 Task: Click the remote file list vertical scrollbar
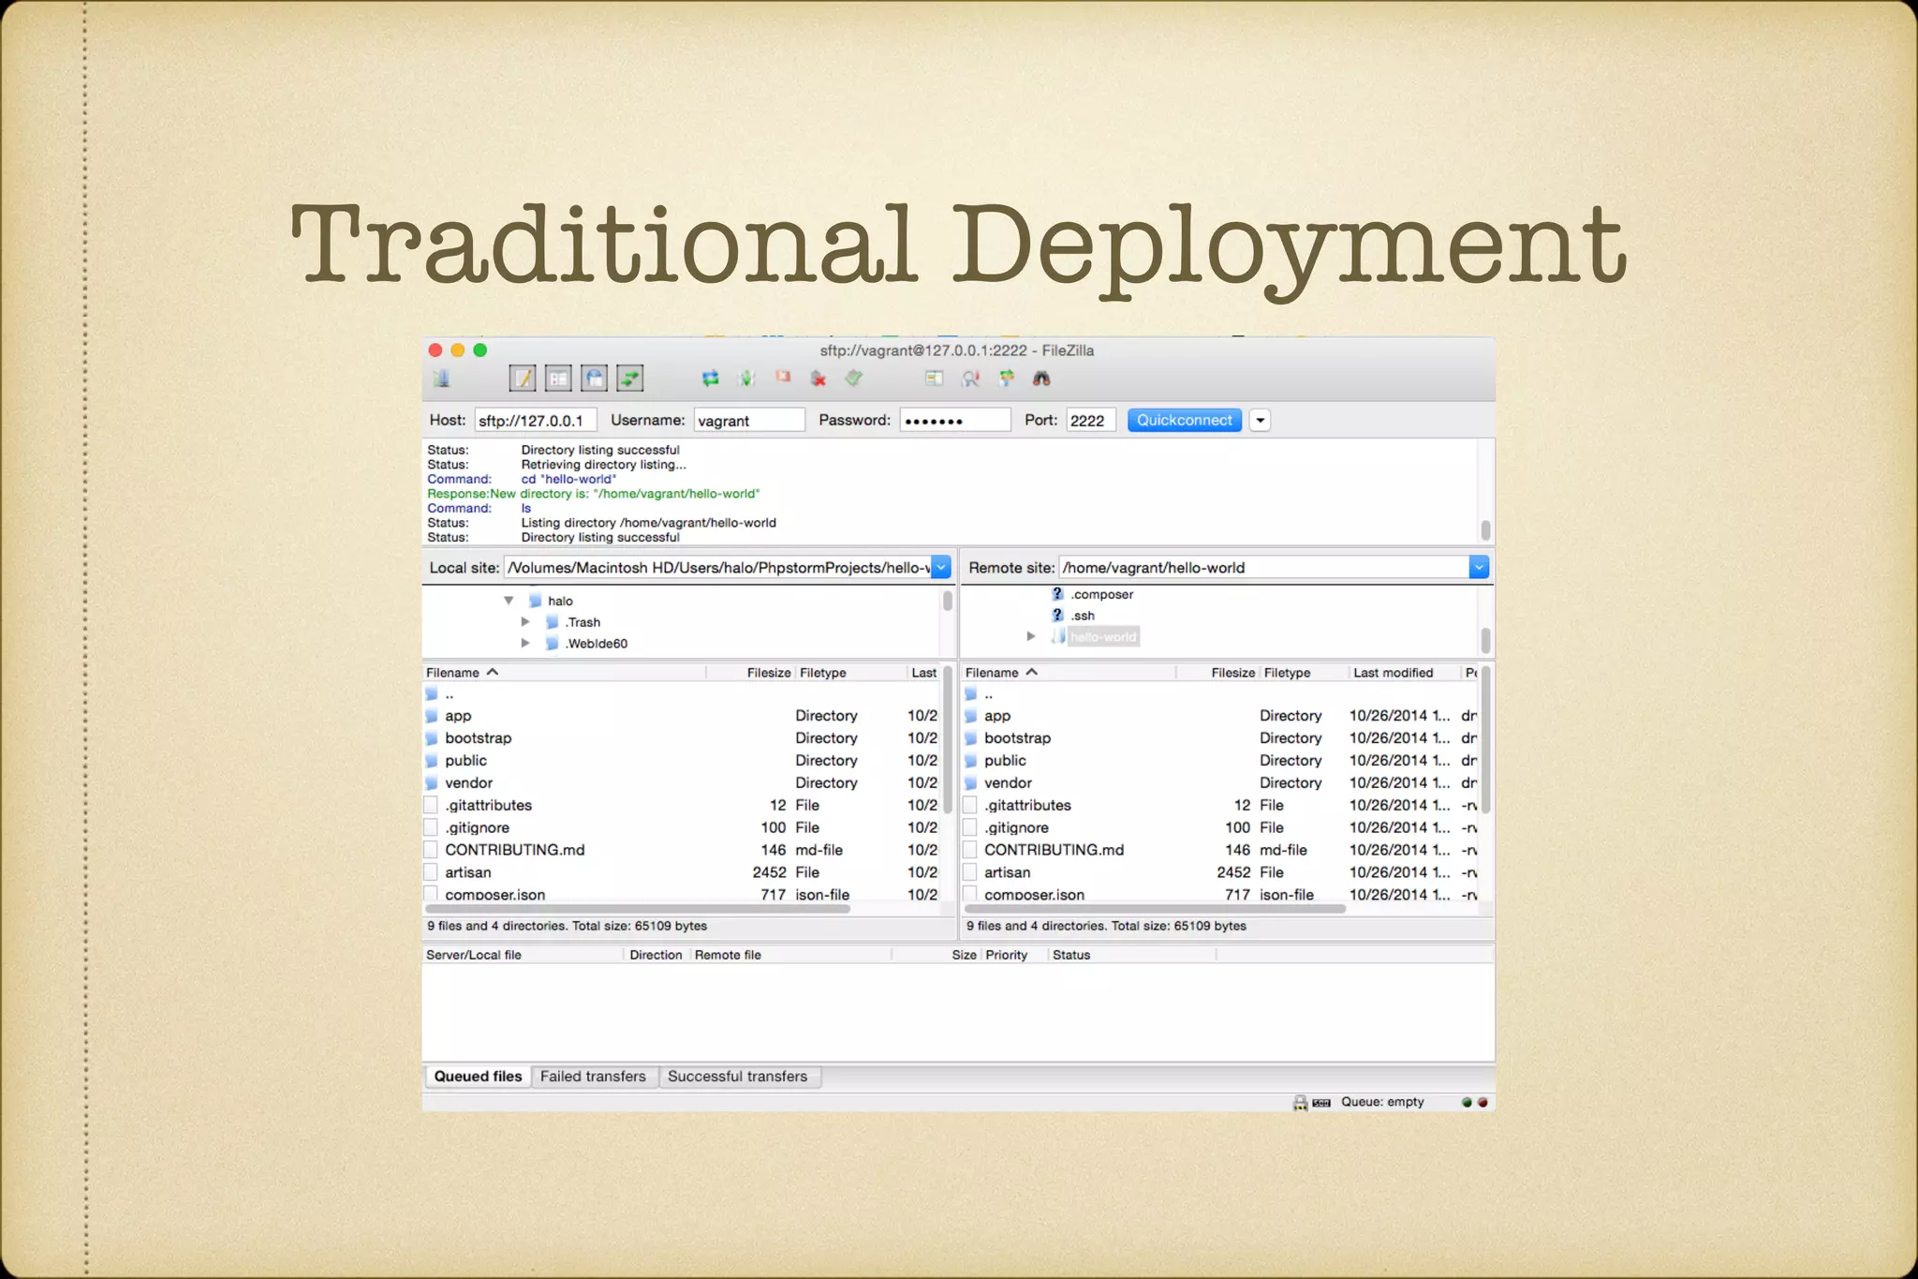[1485, 740]
